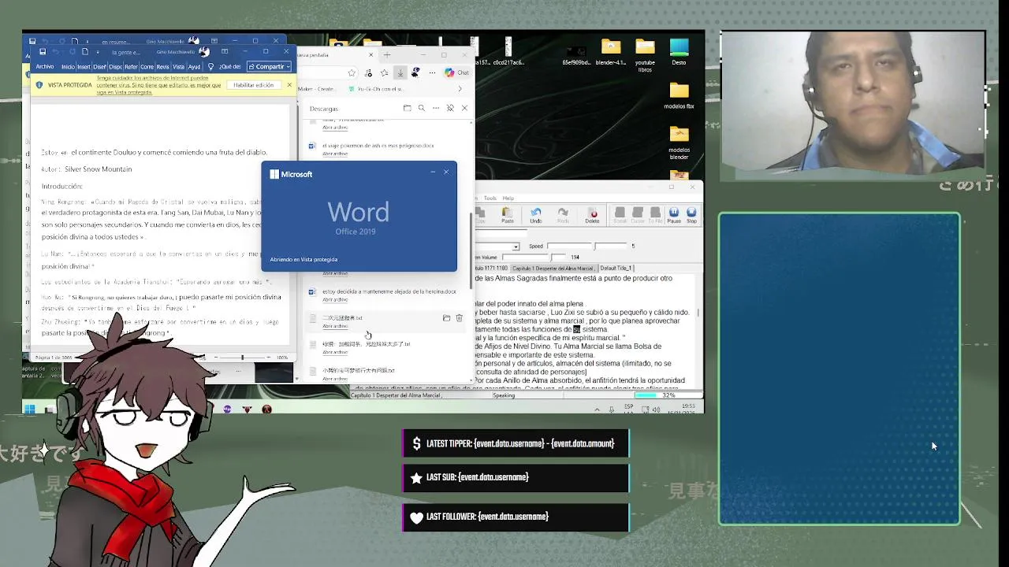Show hidden tray icons chevron
The image size is (1009, 567).
click(597, 409)
